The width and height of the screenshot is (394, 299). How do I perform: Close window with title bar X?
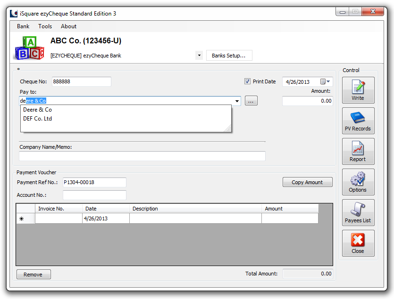click(373, 12)
